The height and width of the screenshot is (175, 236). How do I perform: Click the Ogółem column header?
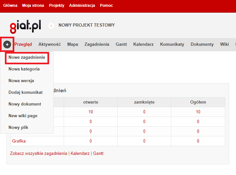[198, 102]
